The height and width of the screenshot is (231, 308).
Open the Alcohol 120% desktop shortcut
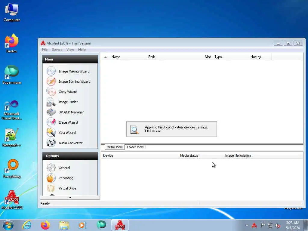tap(12, 200)
